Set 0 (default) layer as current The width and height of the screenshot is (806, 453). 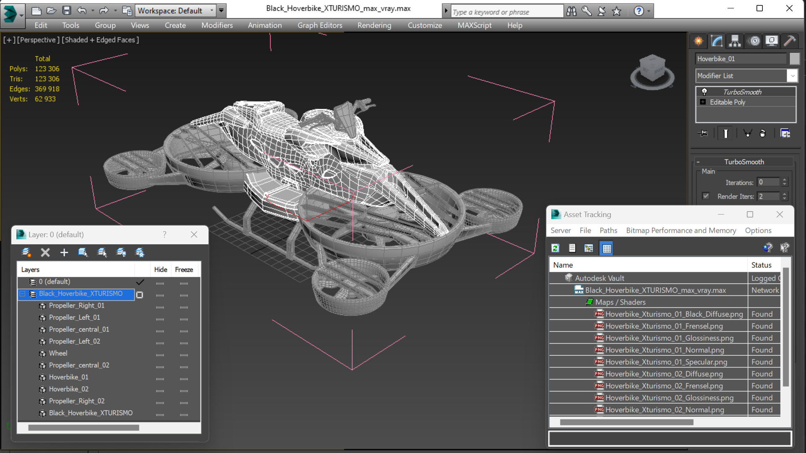tap(140, 282)
